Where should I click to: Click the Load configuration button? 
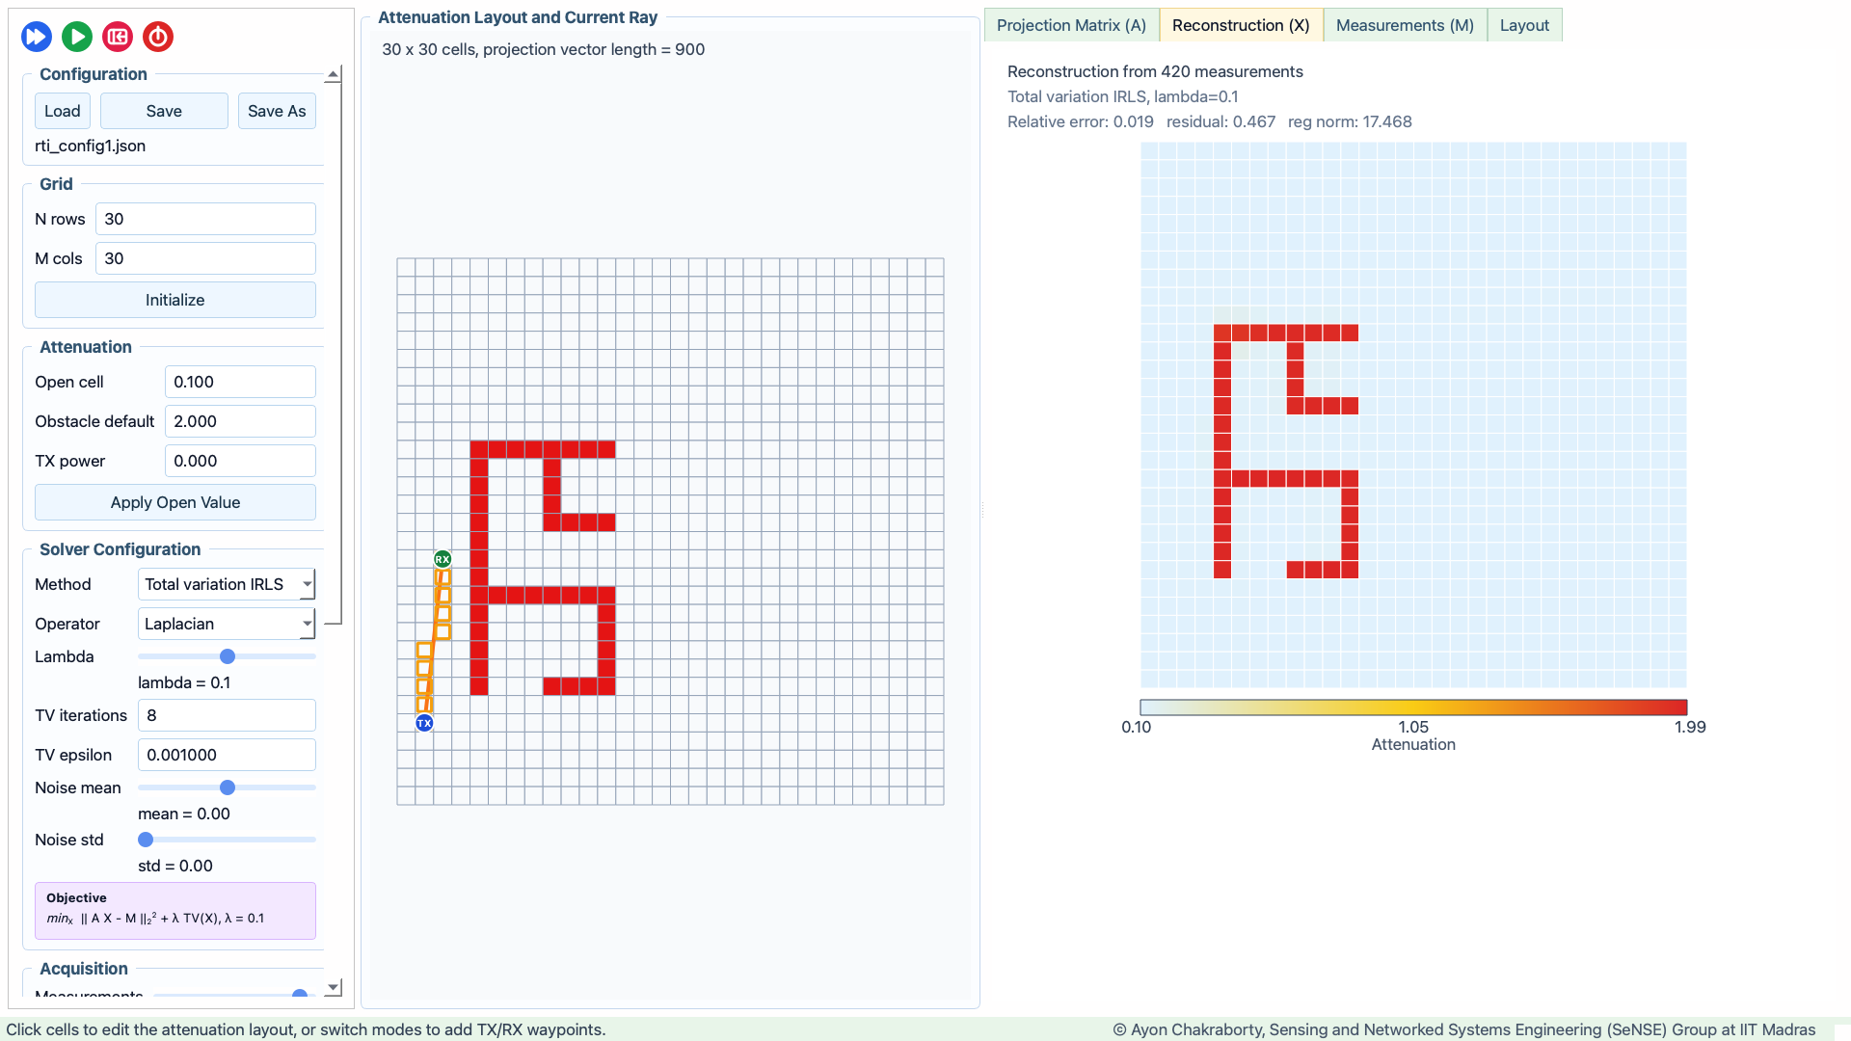(x=63, y=111)
